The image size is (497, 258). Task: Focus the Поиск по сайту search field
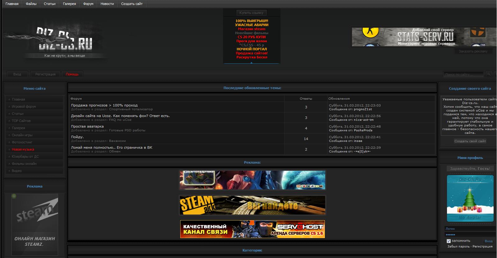(463, 75)
